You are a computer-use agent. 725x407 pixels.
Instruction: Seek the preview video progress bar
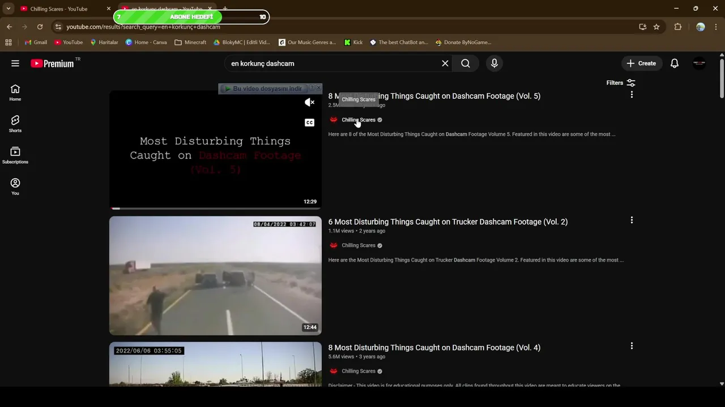point(215,208)
